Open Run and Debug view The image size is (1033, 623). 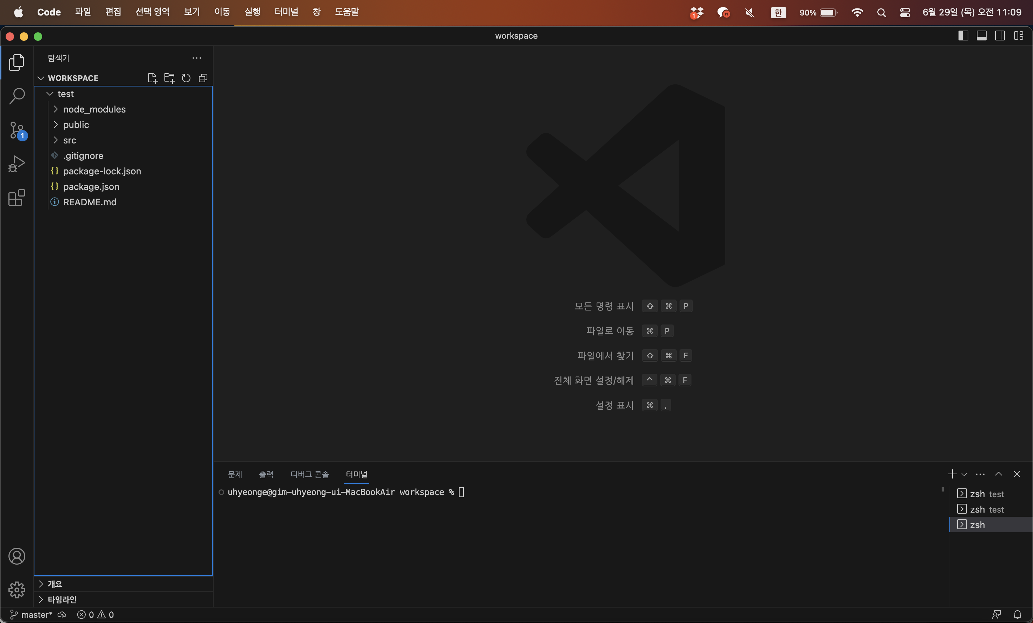coord(17,164)
